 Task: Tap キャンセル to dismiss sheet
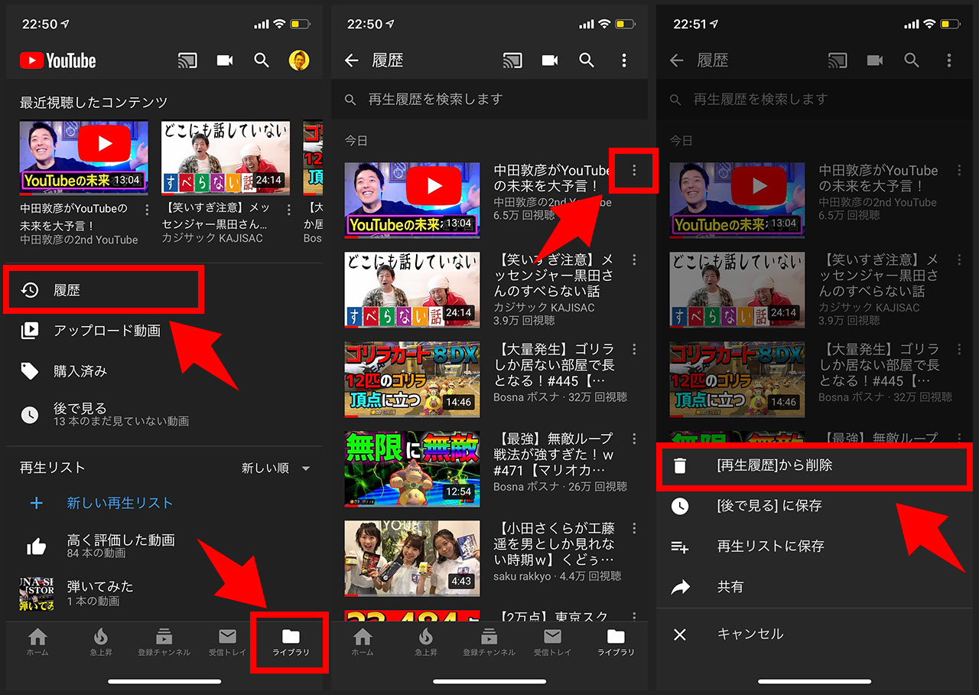(x=815, y=635)
